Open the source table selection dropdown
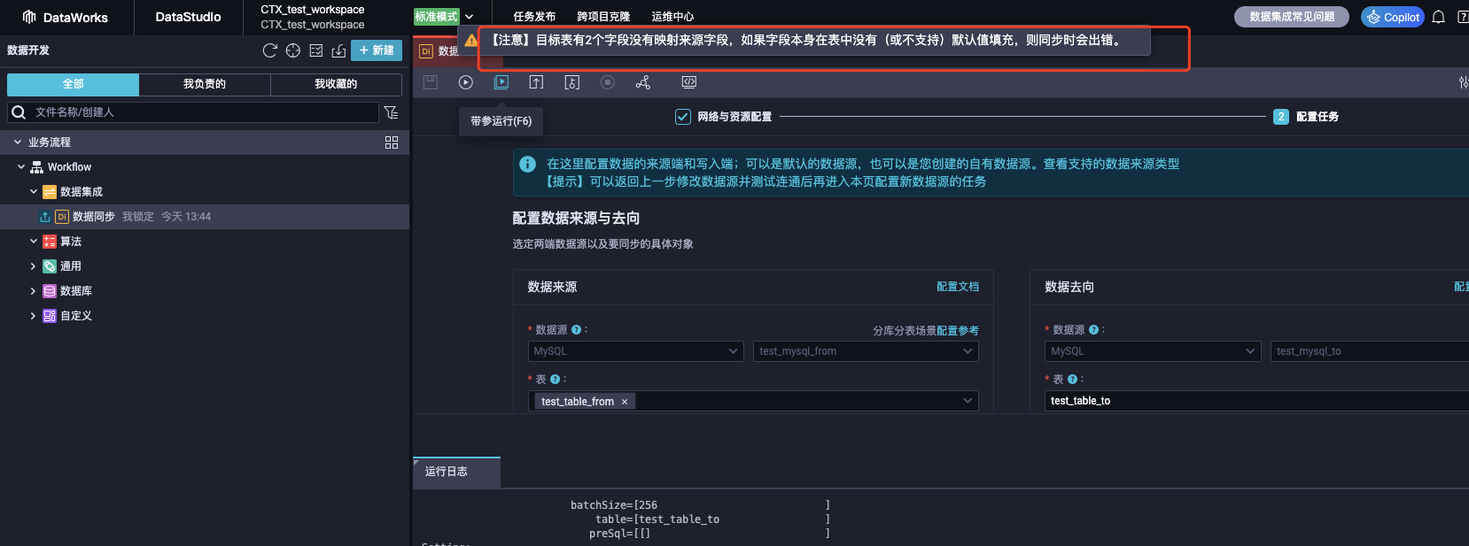 [x=753, y=401]
